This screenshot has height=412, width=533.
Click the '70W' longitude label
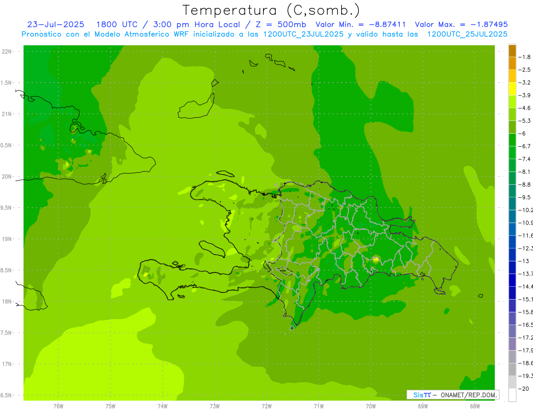371,406
